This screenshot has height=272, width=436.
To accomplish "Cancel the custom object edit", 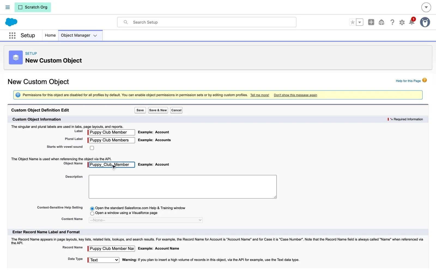I will click(176, 110).
